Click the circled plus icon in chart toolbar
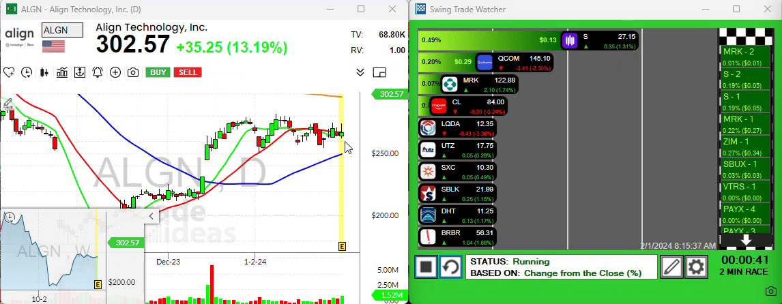The width and height of the screenshot is (782, 304). point(115,72)
